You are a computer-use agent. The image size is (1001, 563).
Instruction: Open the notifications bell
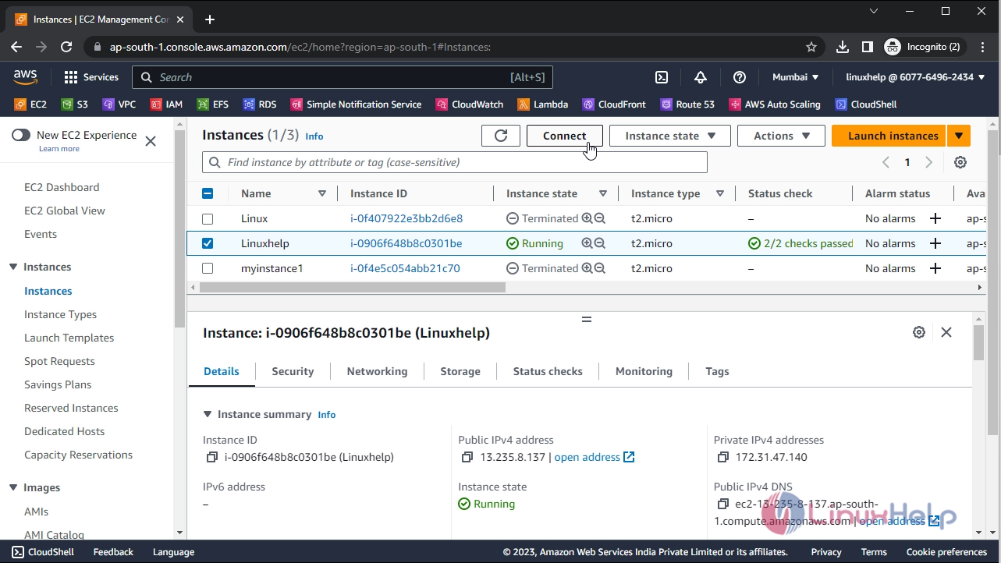(701, 77)
